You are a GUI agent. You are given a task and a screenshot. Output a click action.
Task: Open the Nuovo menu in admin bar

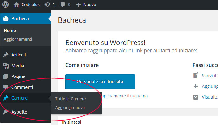[90, 4]
